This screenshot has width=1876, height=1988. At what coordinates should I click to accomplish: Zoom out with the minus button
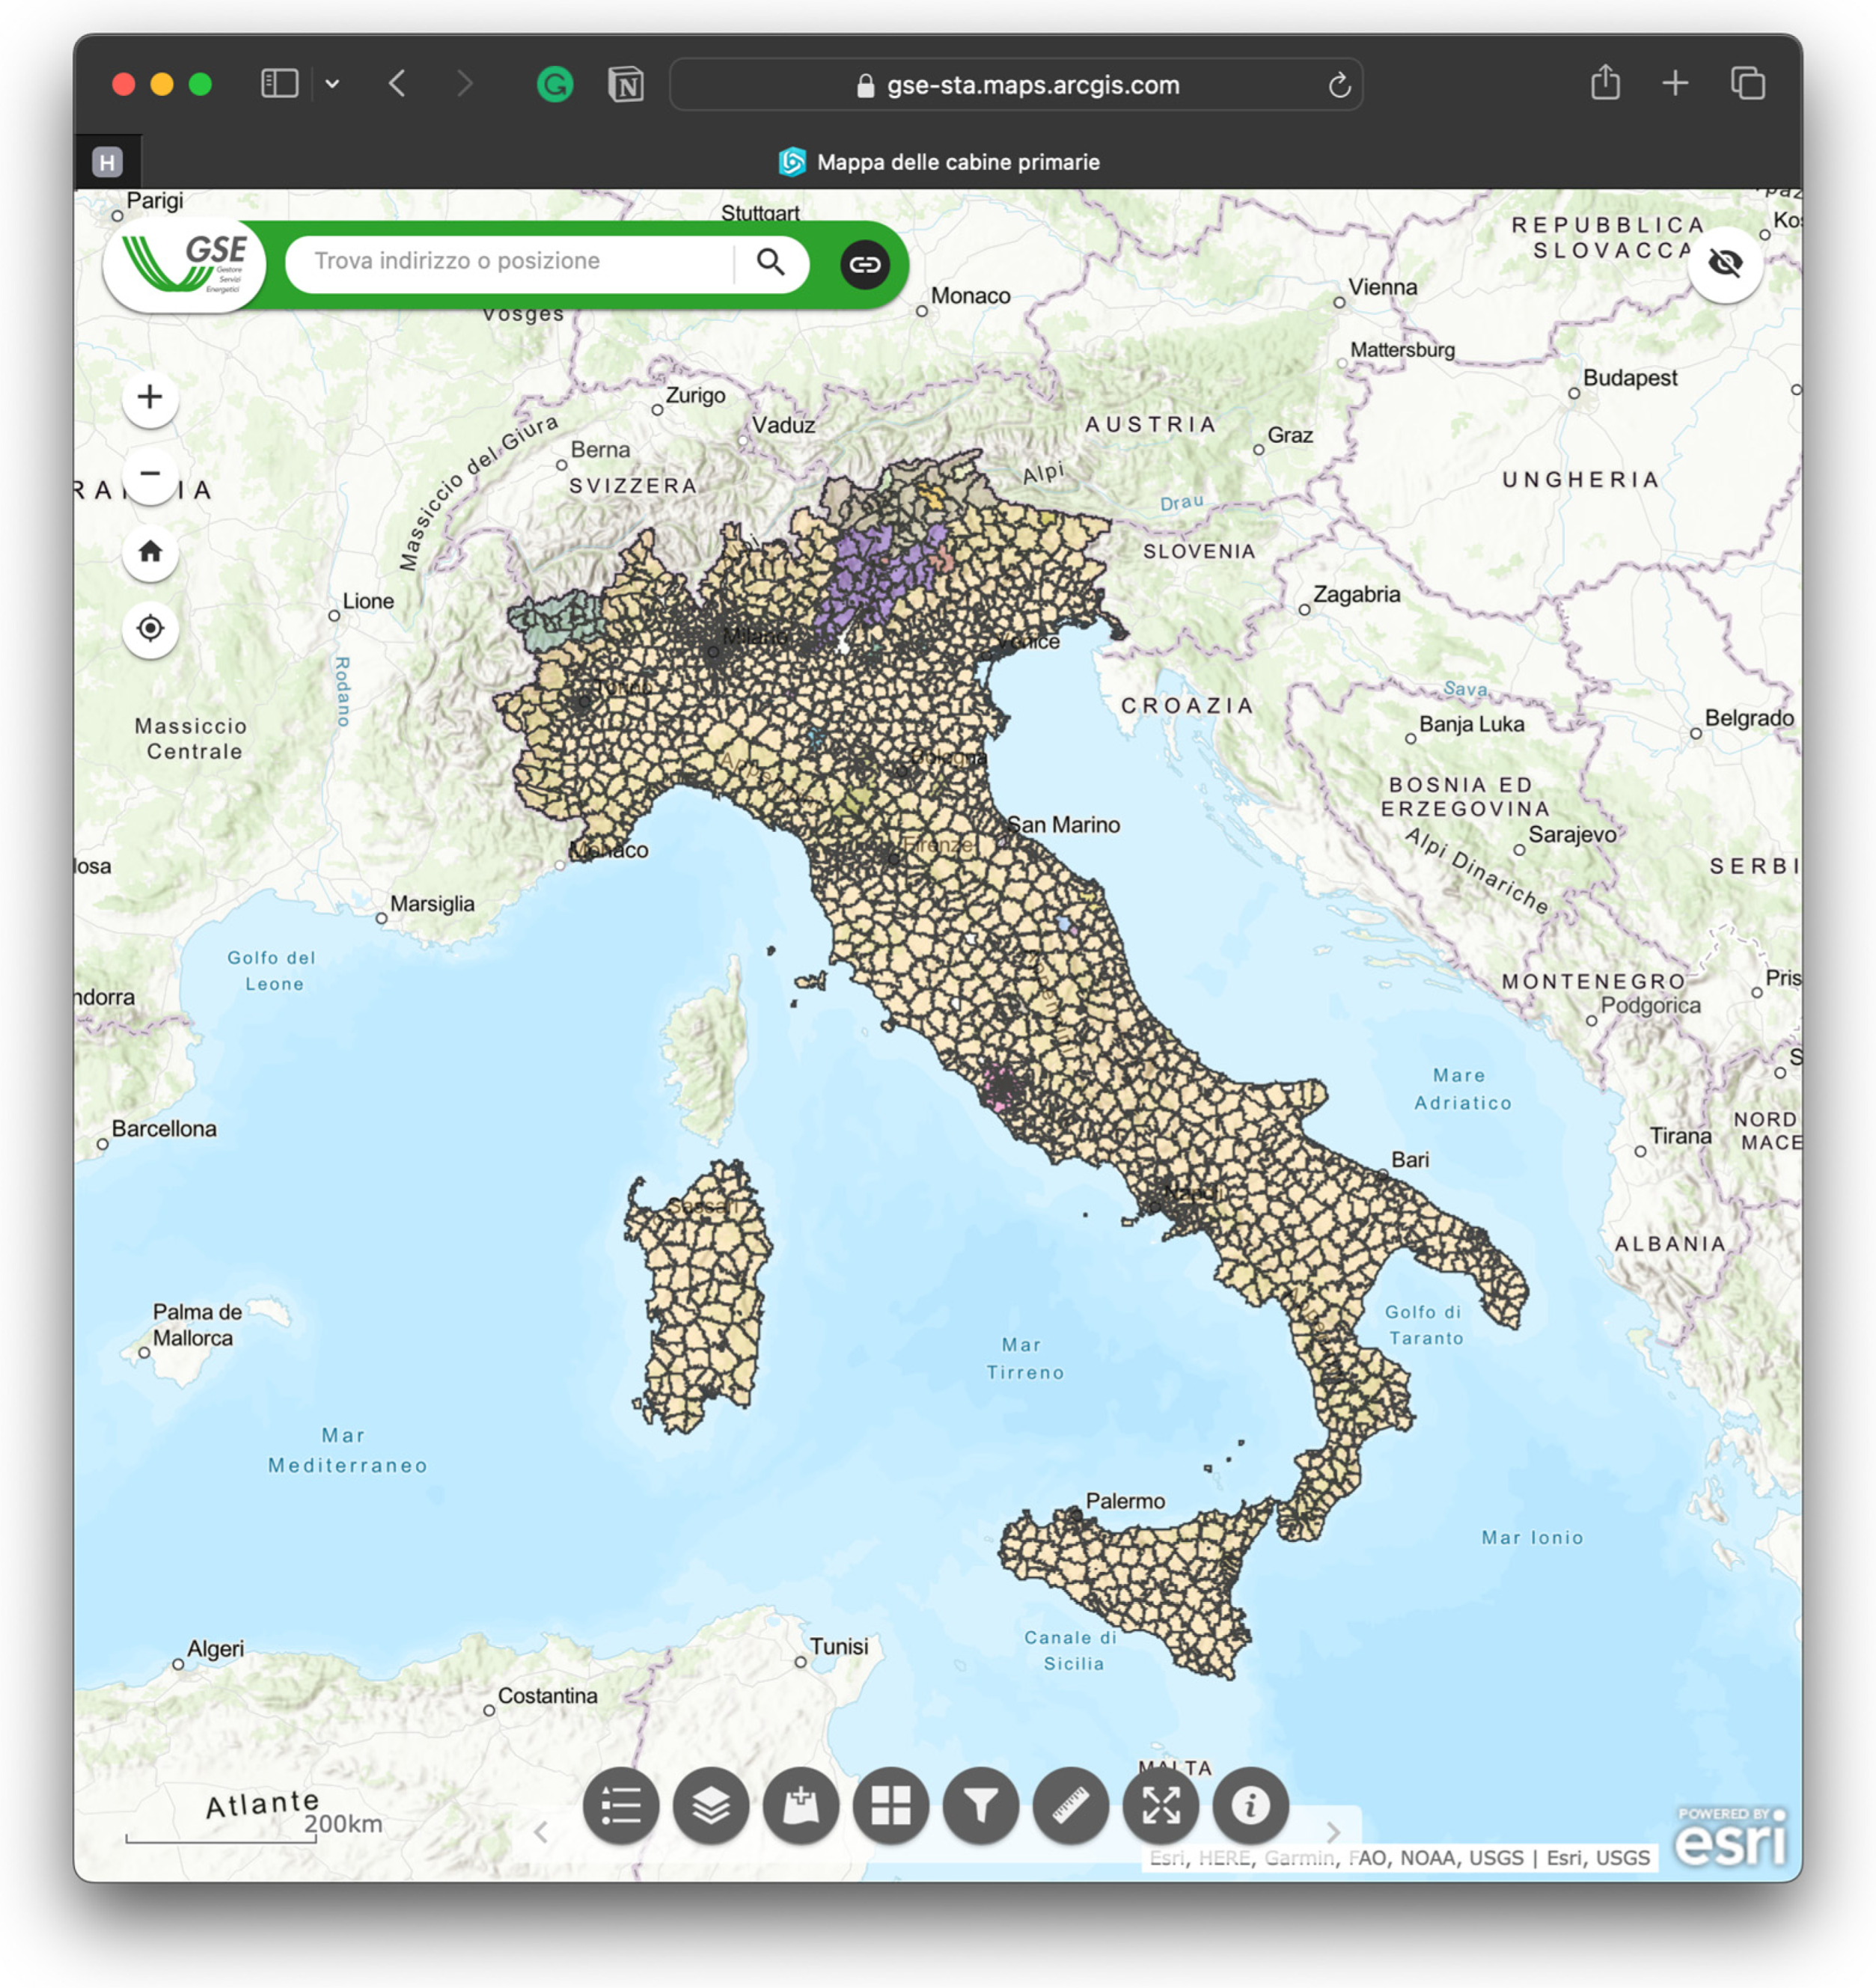pyautogui.click(x=150, y=474)
